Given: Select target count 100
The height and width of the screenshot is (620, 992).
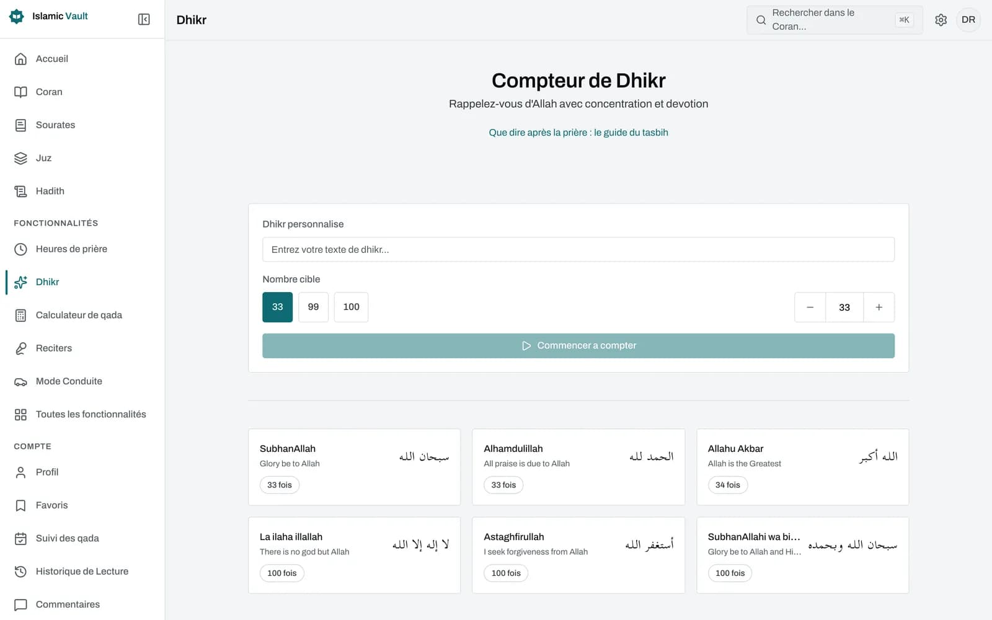Looking at the screenshot, I should click(351, 307).
